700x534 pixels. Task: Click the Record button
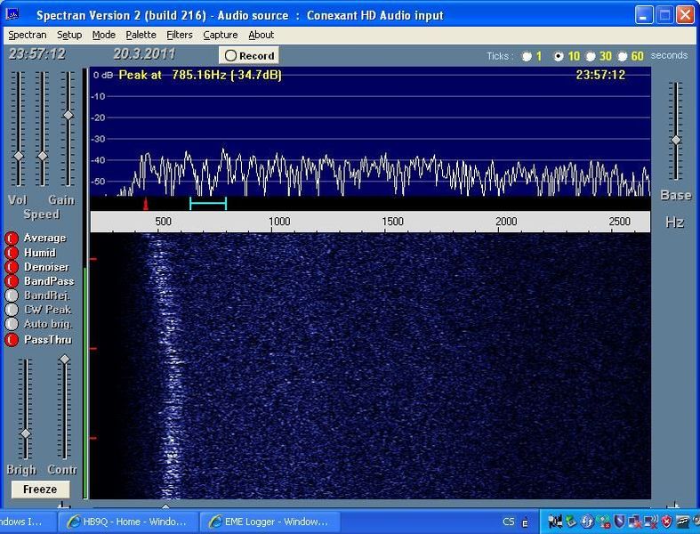tap(249, 56)
